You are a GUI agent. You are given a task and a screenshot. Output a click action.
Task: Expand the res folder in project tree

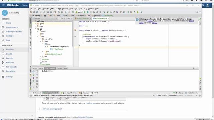point(43,52)
